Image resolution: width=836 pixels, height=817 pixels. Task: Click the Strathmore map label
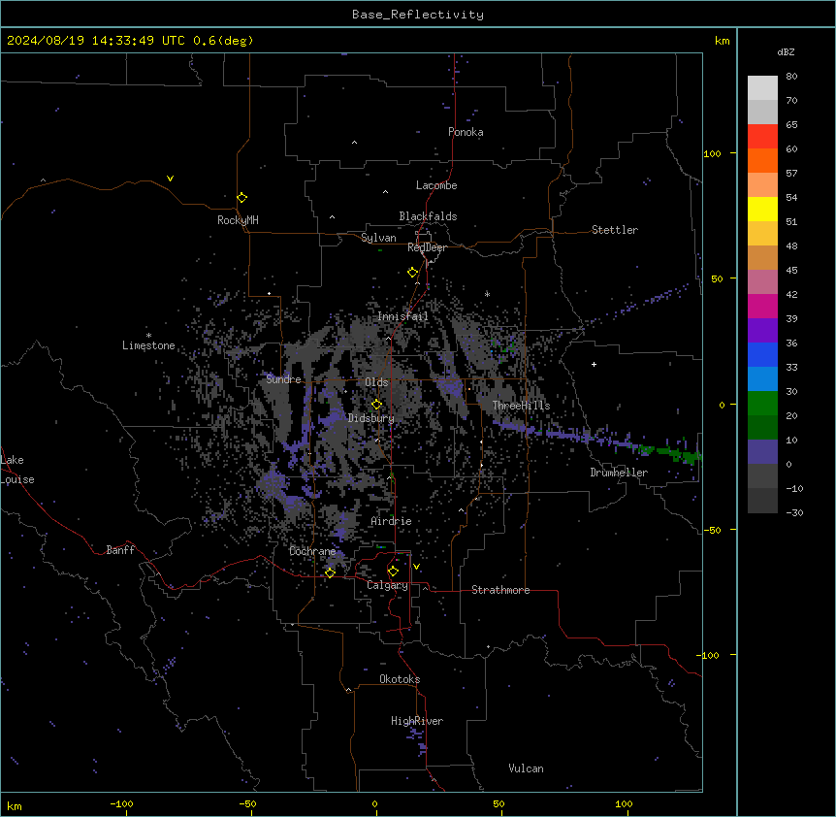[500, 590]
